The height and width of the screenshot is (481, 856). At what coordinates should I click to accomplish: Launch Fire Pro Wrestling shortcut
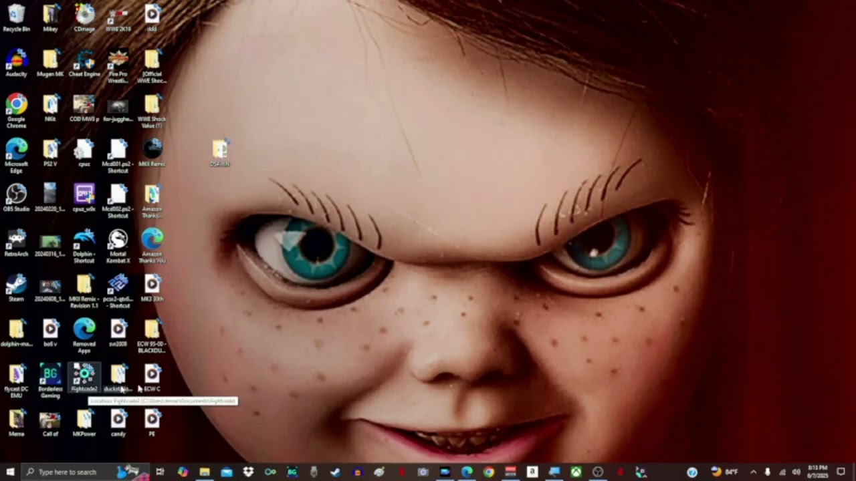point(118,66)
